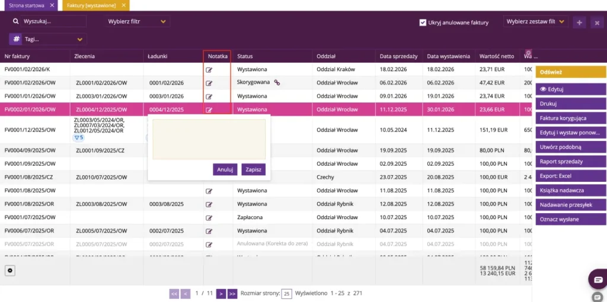Click note icon in highlighted FV0002/01/2026/OW row
Screen dimensions: 607x302
pyautogui.click(x=209, y=110)
